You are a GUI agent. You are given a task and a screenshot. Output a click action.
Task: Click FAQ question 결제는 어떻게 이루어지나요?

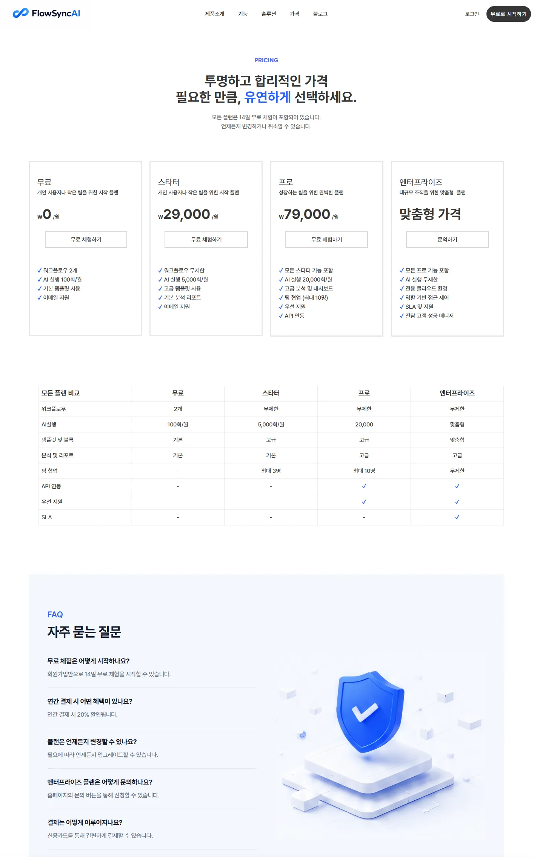[x=85, y=823]
